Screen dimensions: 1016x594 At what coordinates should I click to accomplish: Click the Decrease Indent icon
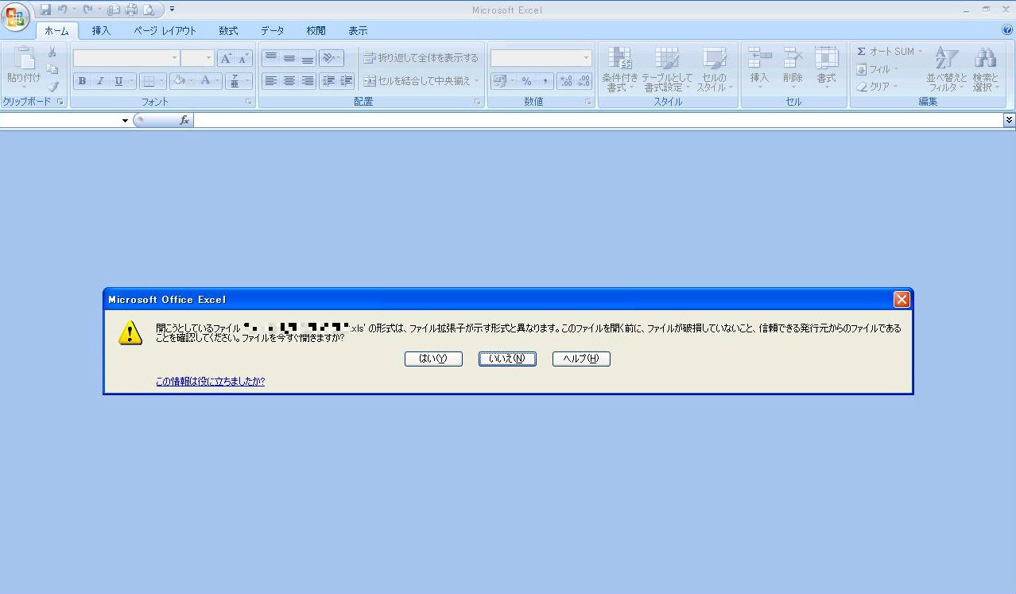coord(328,81)
